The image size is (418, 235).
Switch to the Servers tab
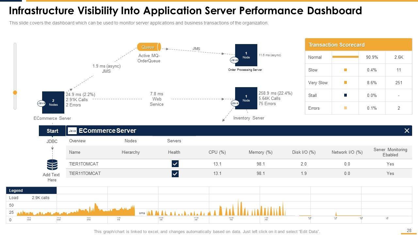[x=174, y=141]
